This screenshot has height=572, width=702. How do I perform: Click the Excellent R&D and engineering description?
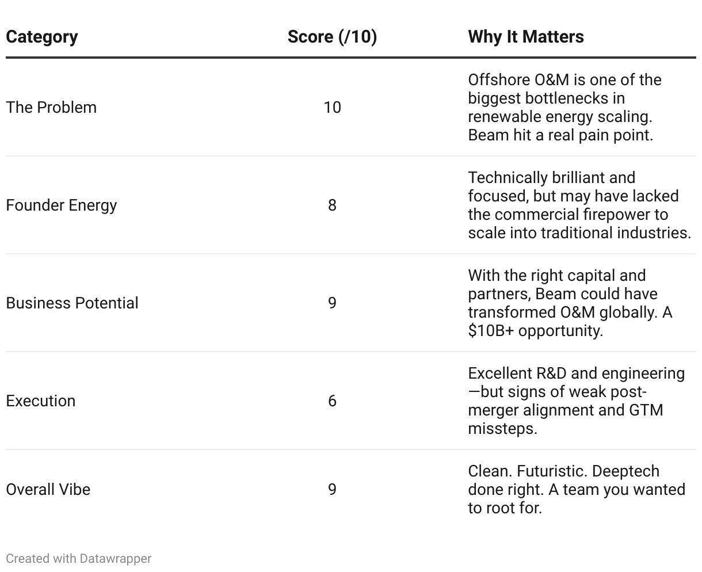tap(575, 401)
